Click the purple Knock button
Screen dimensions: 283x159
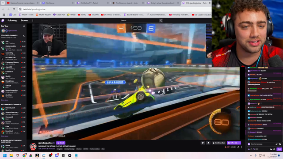click(61, 143)
